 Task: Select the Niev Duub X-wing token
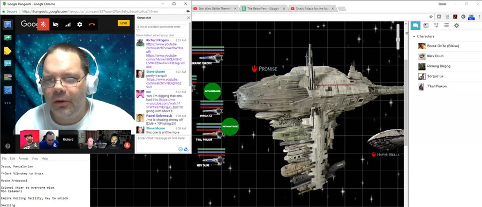[213, 160]
